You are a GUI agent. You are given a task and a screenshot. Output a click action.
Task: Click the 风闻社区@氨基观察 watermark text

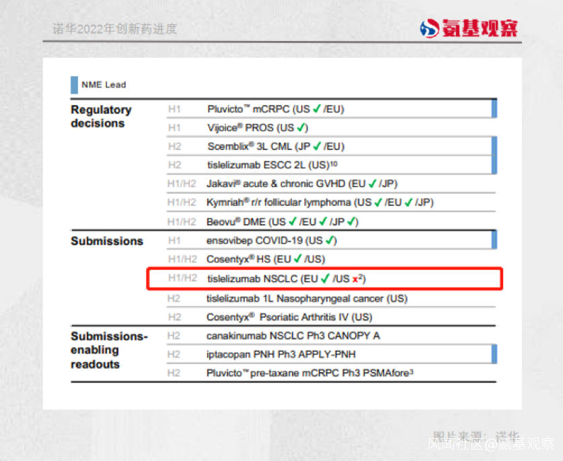pyautogui.click(x=491, y=444)
